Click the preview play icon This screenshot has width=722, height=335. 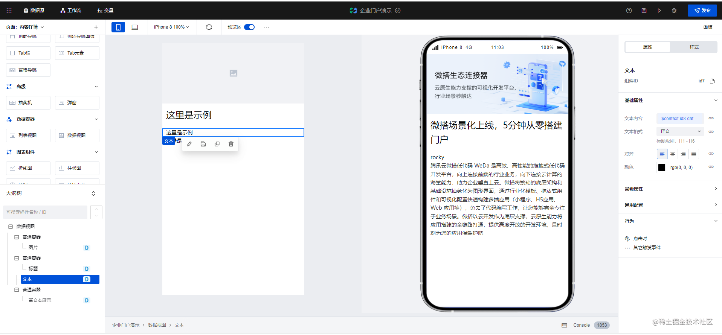pos(659,11)
